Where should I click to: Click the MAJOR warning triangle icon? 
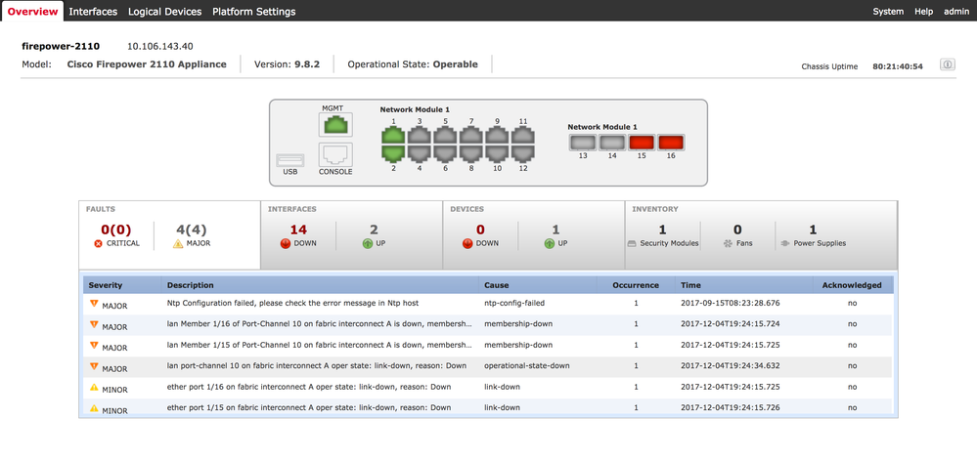pyautogui.click(x=178, y=244)
